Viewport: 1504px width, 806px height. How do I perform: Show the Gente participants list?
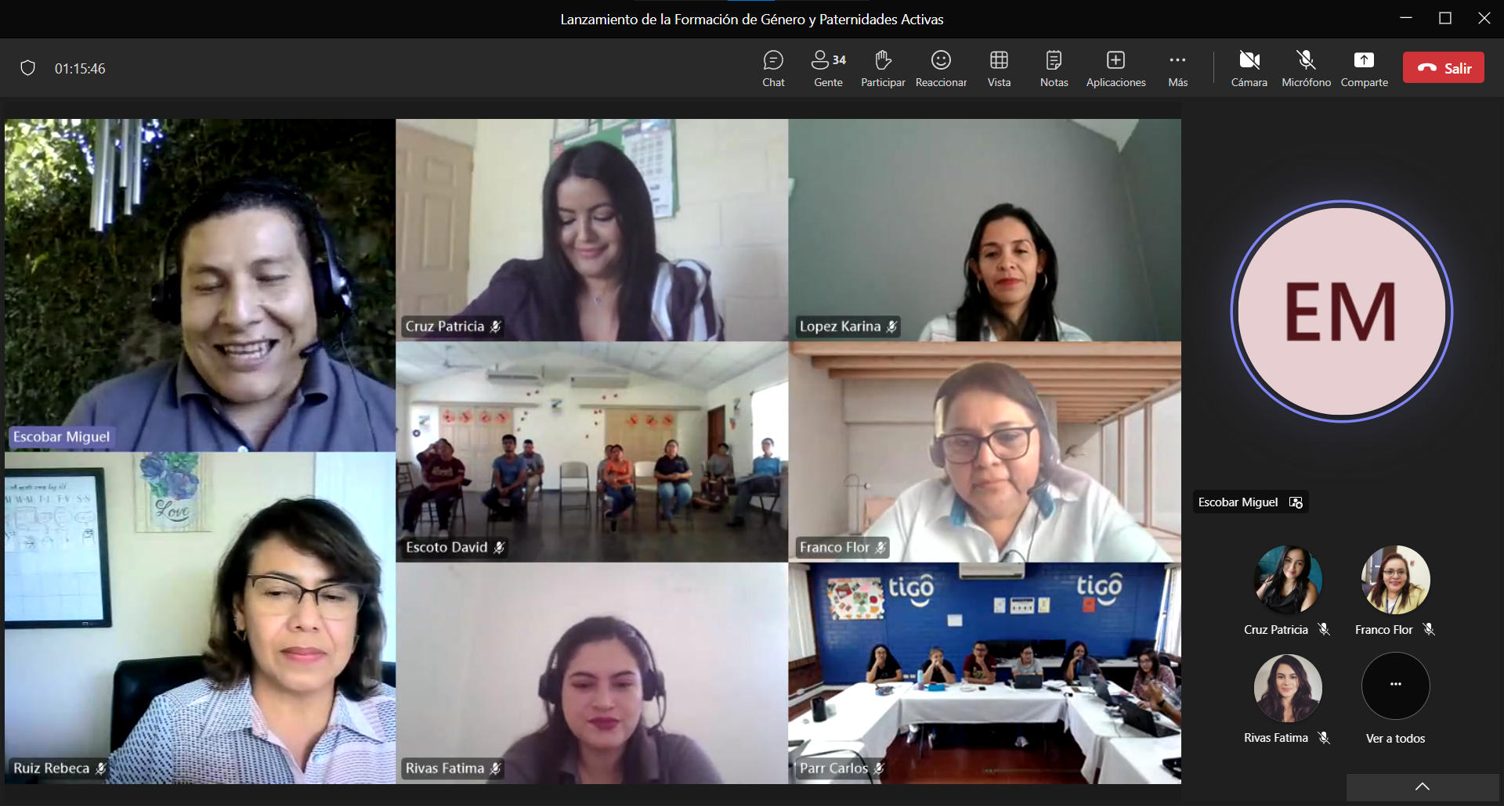tap(828, 68)
